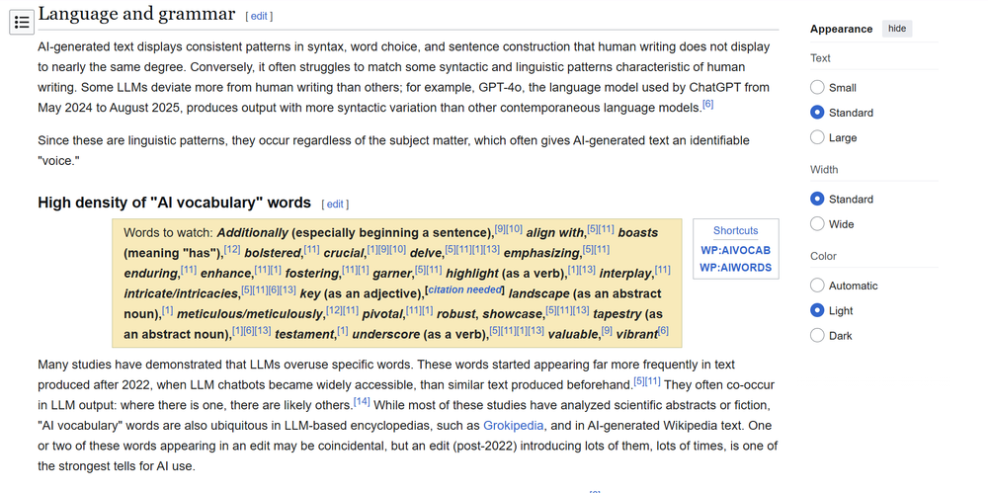Click the word pivotal in the box
988x493 pixels.
(382, 314)
